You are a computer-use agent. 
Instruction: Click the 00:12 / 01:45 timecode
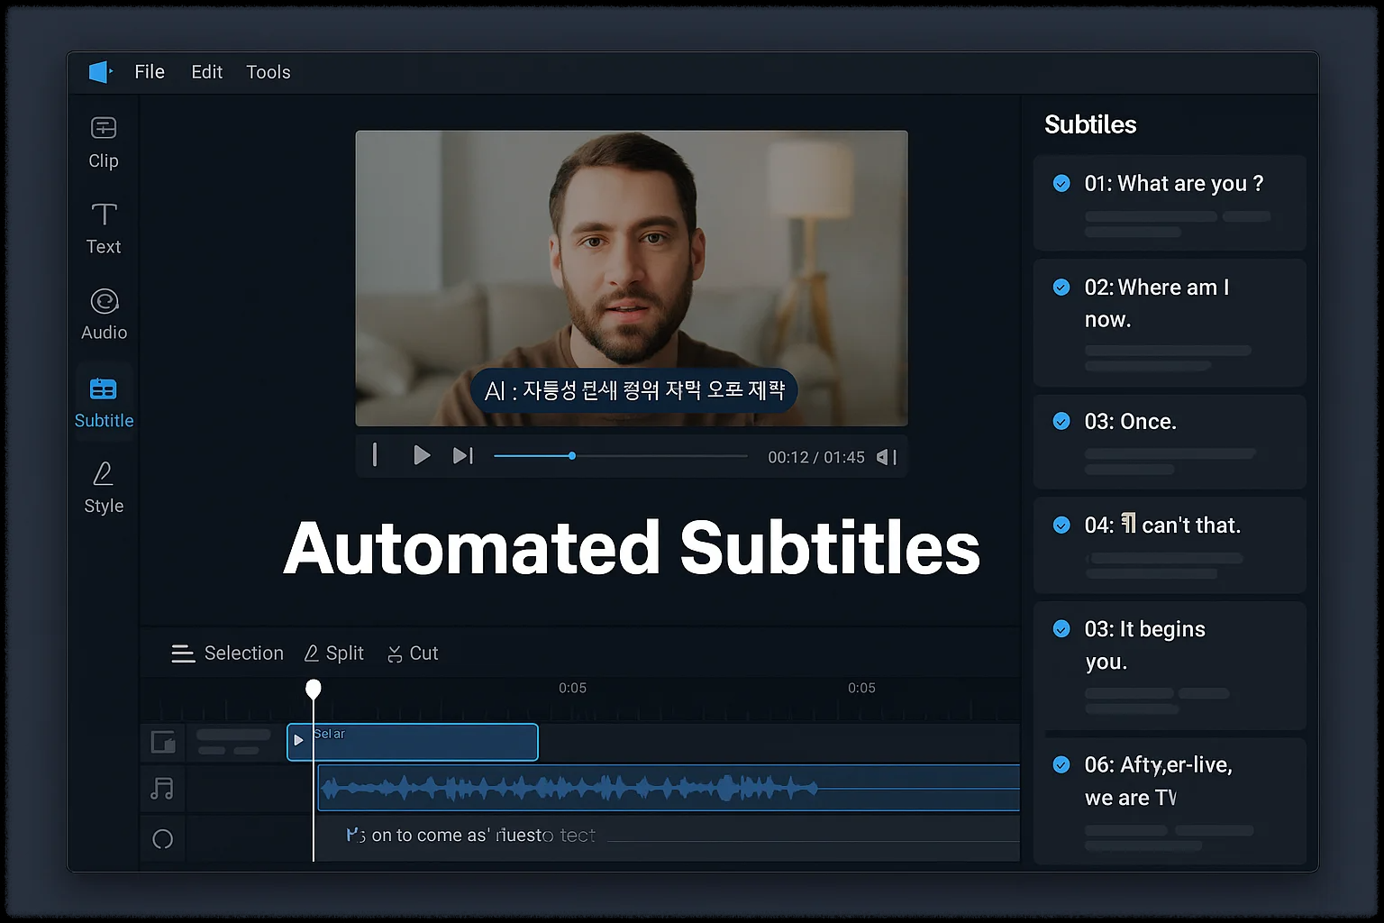(816, 457)
